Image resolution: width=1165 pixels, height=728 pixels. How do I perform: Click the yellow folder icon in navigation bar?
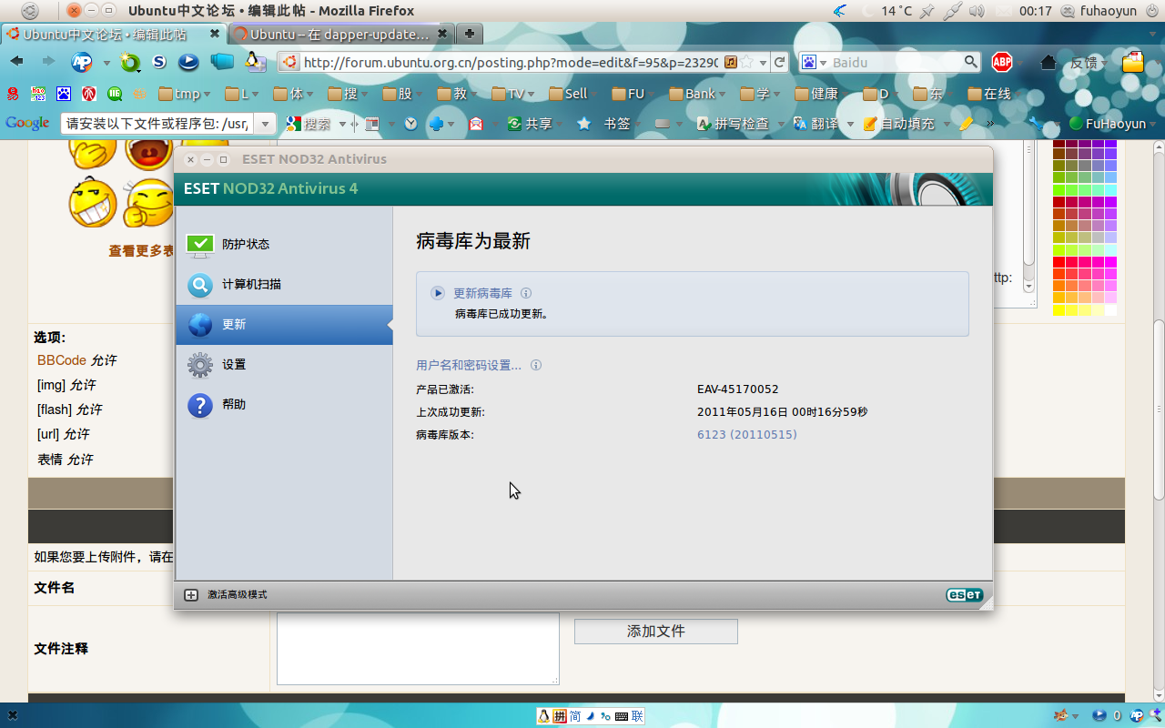[1133, 62]
